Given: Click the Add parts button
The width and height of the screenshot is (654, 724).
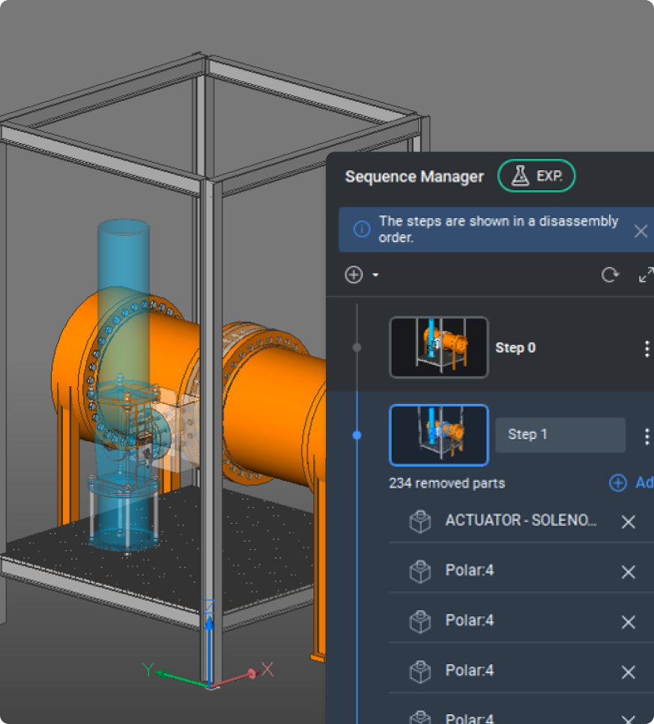Looking at the screenshot, I should (632, 483).
